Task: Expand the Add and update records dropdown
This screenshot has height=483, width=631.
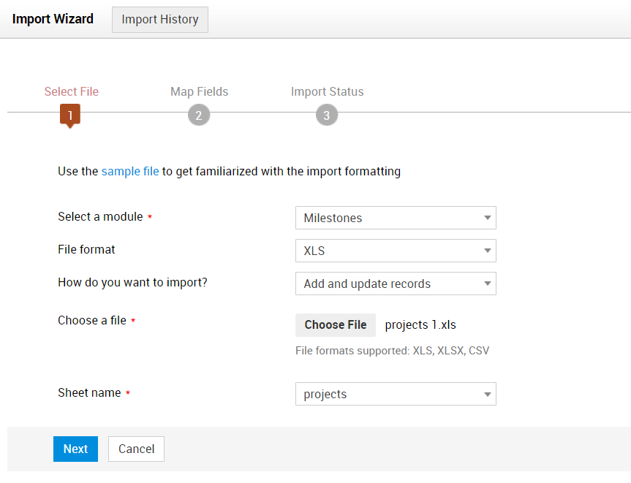Action: [x=395, y=284]
